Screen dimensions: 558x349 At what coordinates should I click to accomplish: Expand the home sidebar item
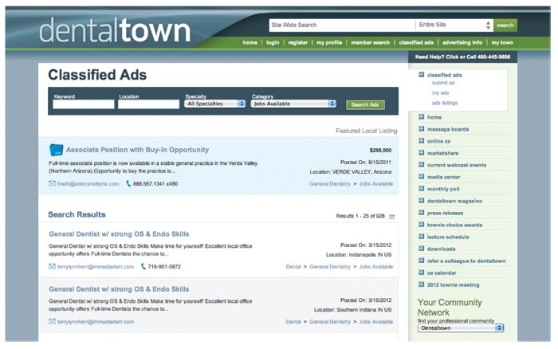[422, 116]
